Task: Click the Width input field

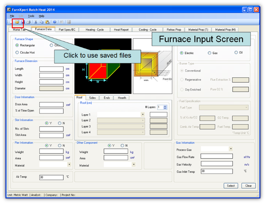Action: 52,76
